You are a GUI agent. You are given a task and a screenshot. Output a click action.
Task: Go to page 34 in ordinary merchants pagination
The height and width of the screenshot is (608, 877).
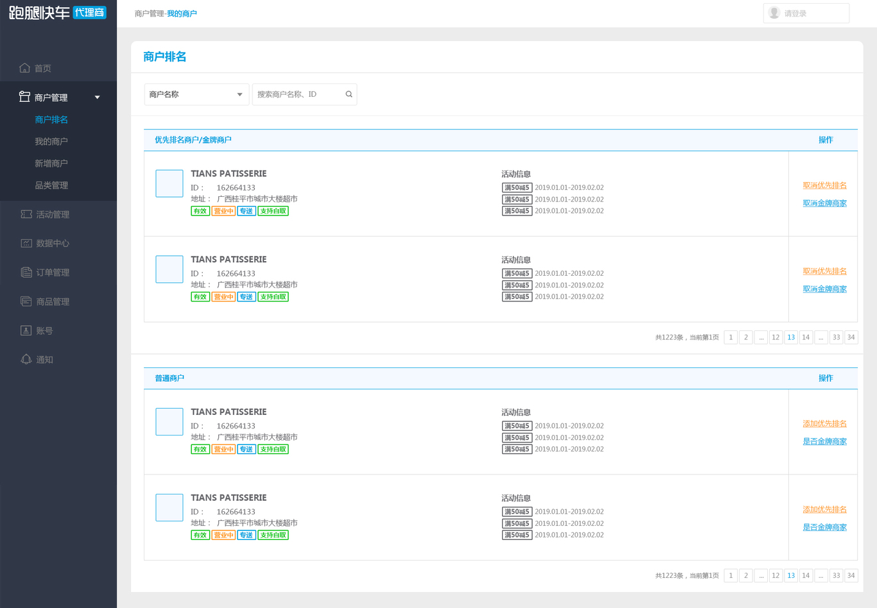click(x=851, y=576)
